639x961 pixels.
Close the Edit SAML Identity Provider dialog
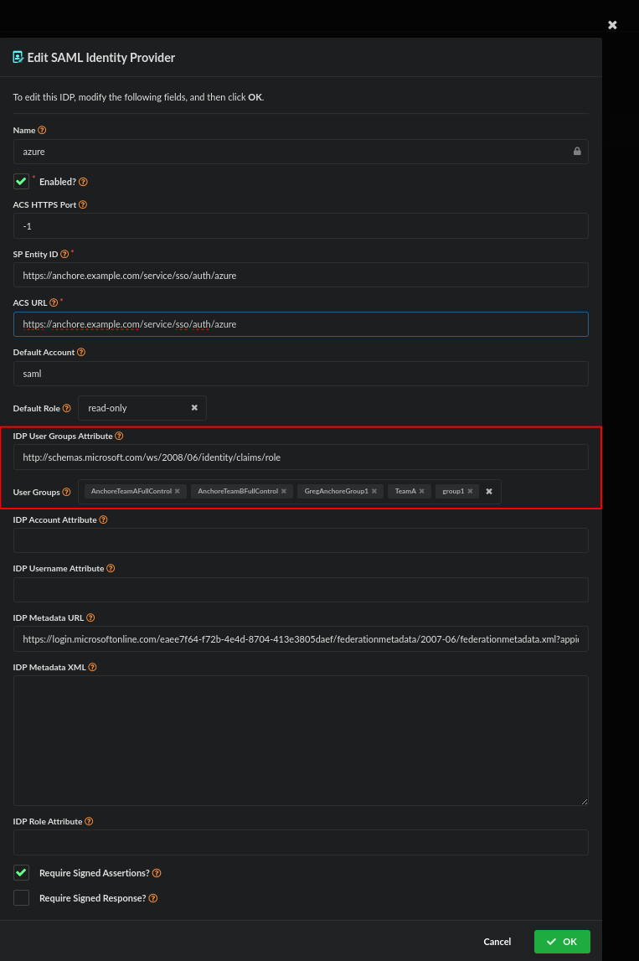click(612, 24)
